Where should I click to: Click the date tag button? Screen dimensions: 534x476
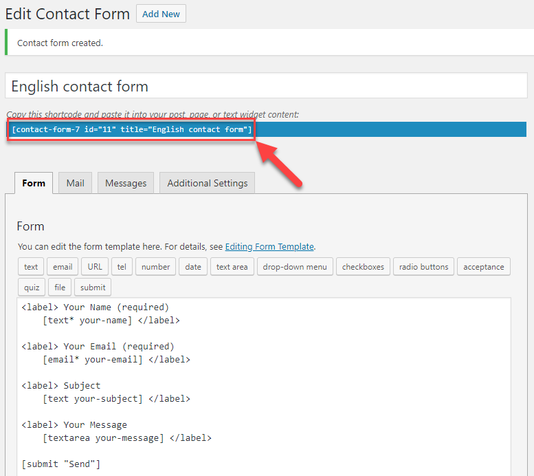point(193,267)
